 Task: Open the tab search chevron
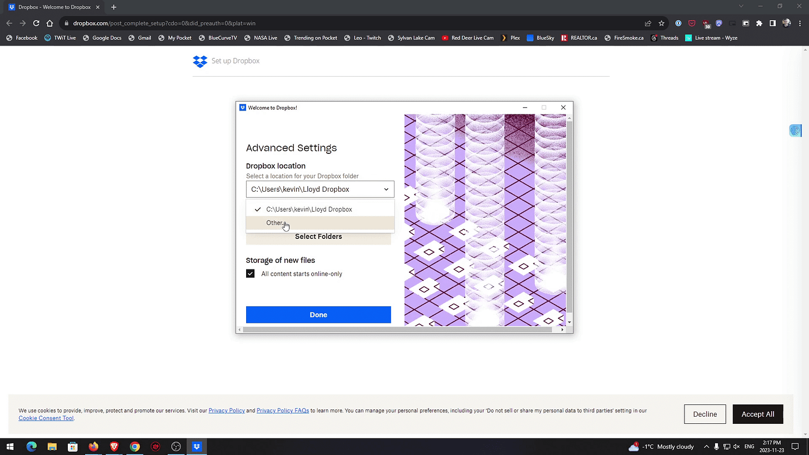click(x=741, y=6)
